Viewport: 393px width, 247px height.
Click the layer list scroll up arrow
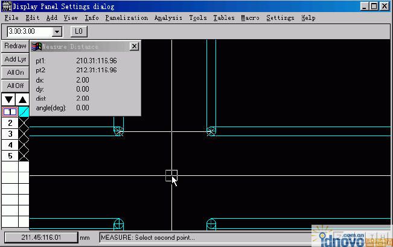[x=22, y=99]
